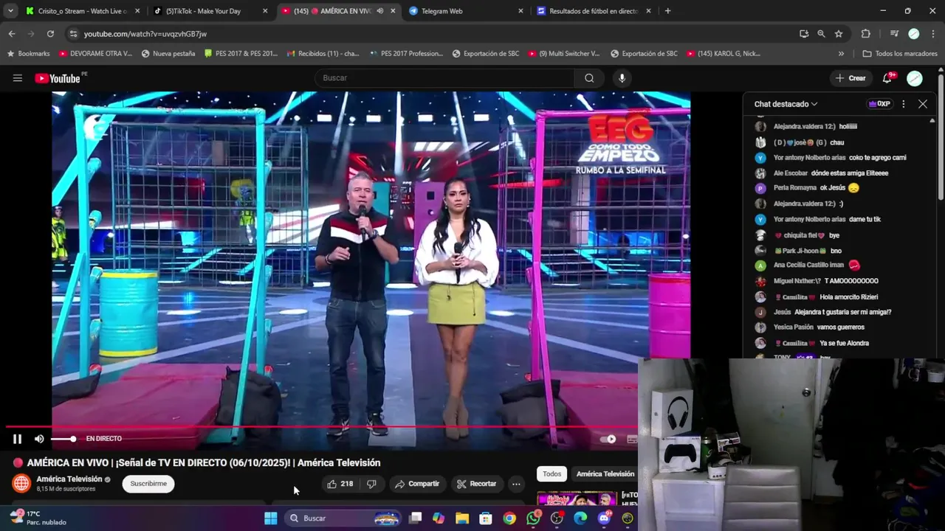Viewport: 945px width, 531px height.
Task: Click chat message 'Ya se fue Alondra'
Action: [x=844, y=343]
